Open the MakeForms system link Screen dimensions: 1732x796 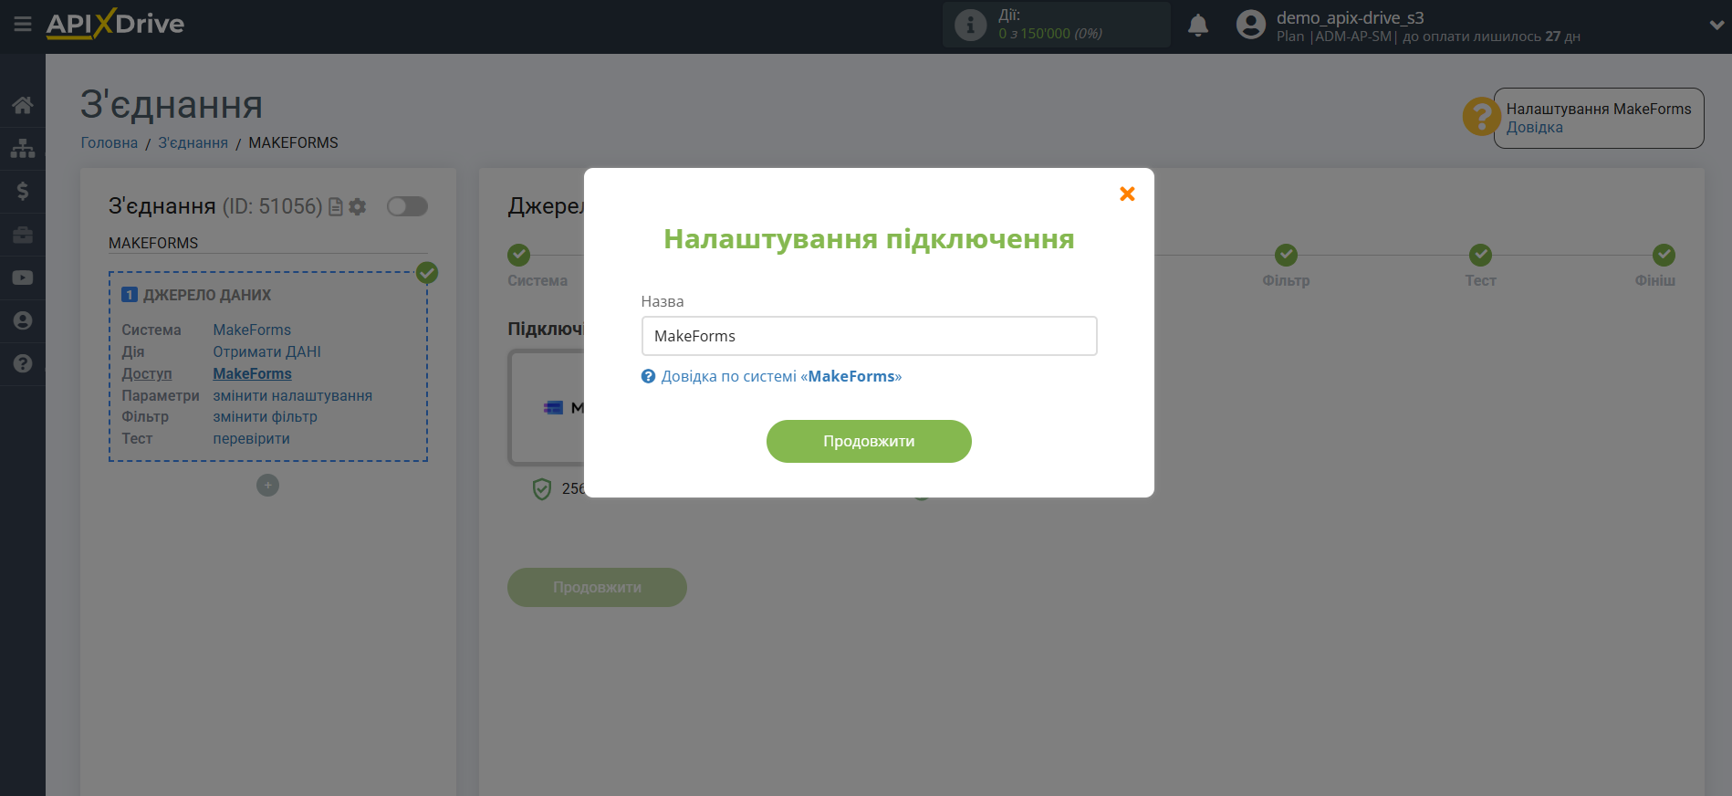(x=252, y=330)
